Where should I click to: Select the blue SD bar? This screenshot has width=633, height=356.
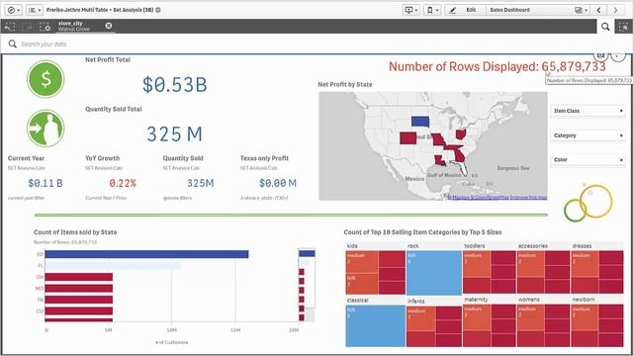[x=146, y=254]
